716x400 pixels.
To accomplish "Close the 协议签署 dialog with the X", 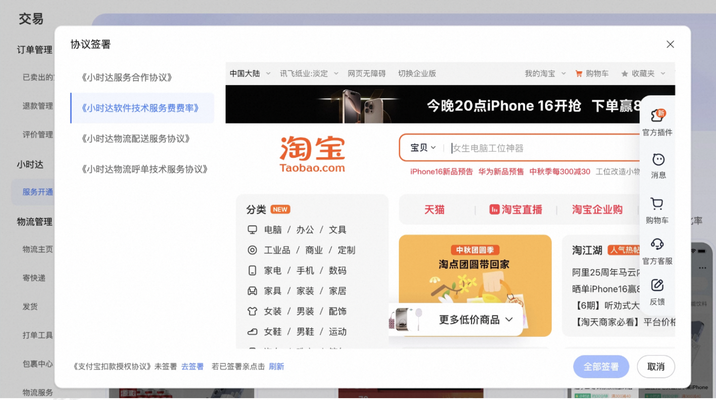I will [670, 44].
